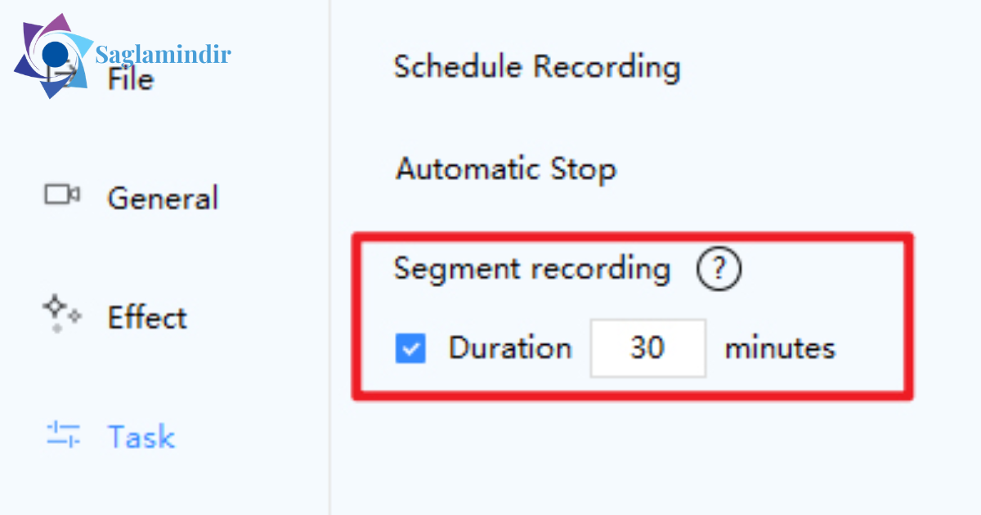Open the Automatic Stop section

(x=506, y=170)
